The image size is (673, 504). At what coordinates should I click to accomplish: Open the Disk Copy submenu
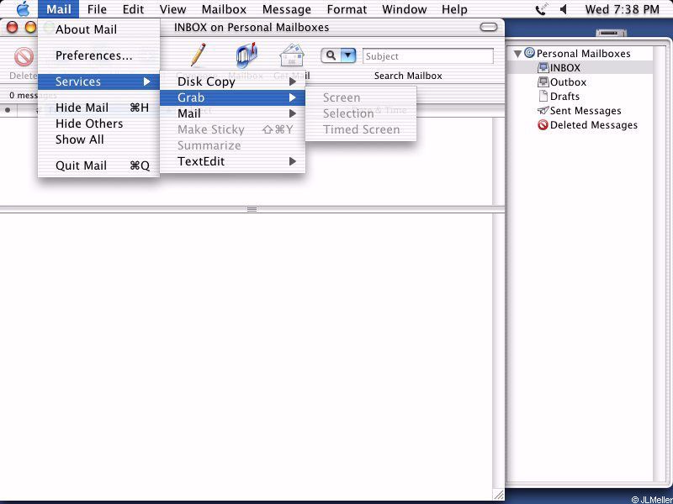coord(233,81)
